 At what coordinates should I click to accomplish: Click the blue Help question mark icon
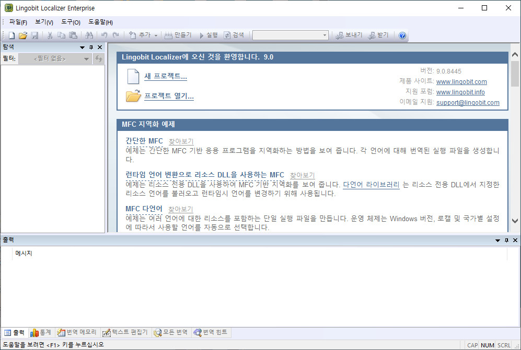point(402,35)
